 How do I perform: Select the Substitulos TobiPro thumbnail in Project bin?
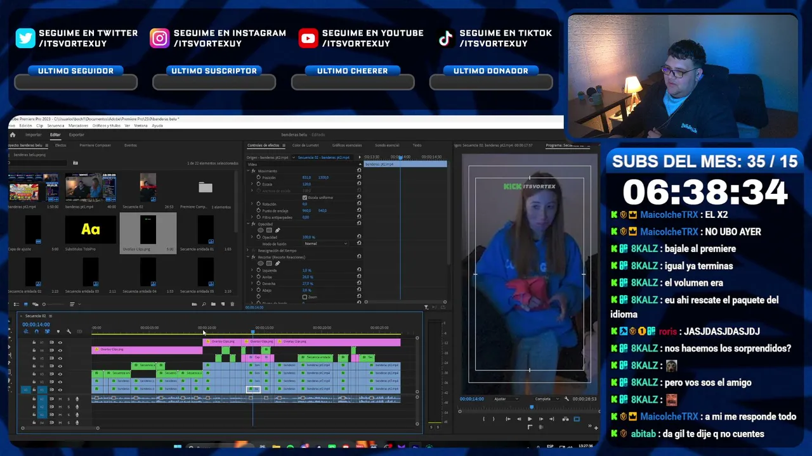[x=90, y=230]
